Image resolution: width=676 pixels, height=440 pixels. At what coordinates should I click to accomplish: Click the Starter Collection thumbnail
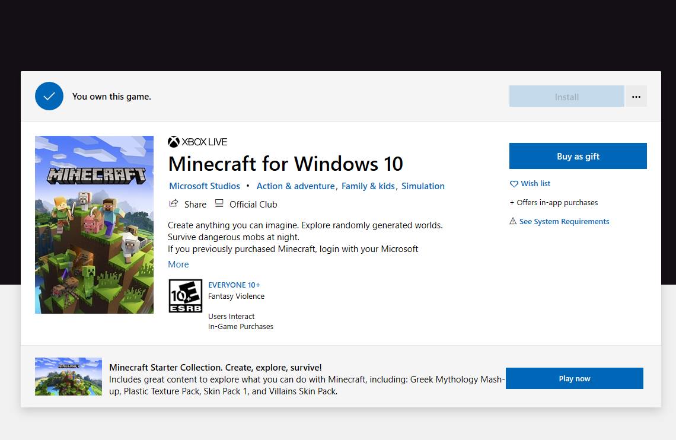pyautogui.click(x=69, y=377)
